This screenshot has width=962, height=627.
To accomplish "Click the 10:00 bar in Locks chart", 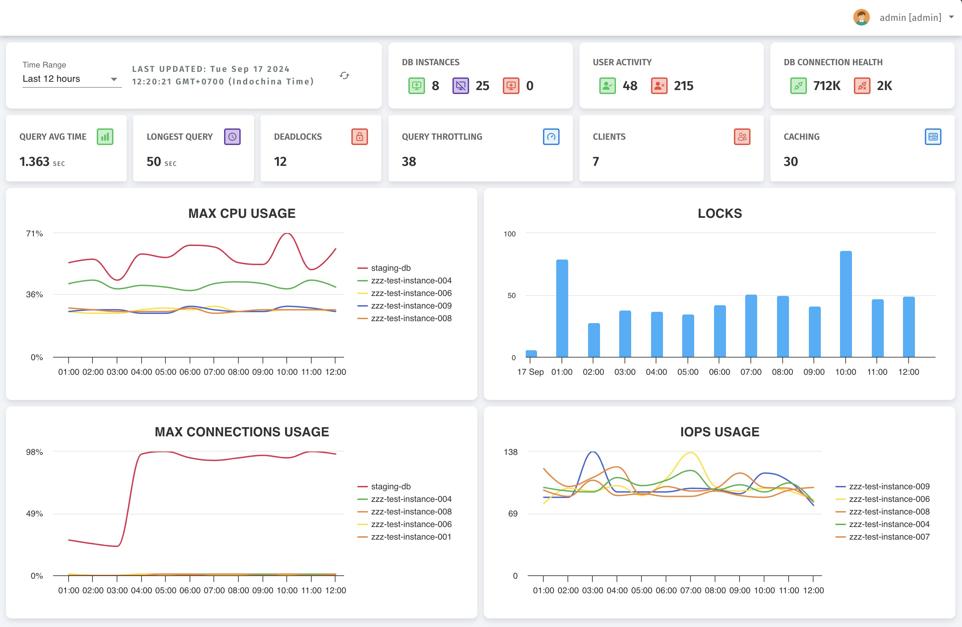I will (846, 304).
